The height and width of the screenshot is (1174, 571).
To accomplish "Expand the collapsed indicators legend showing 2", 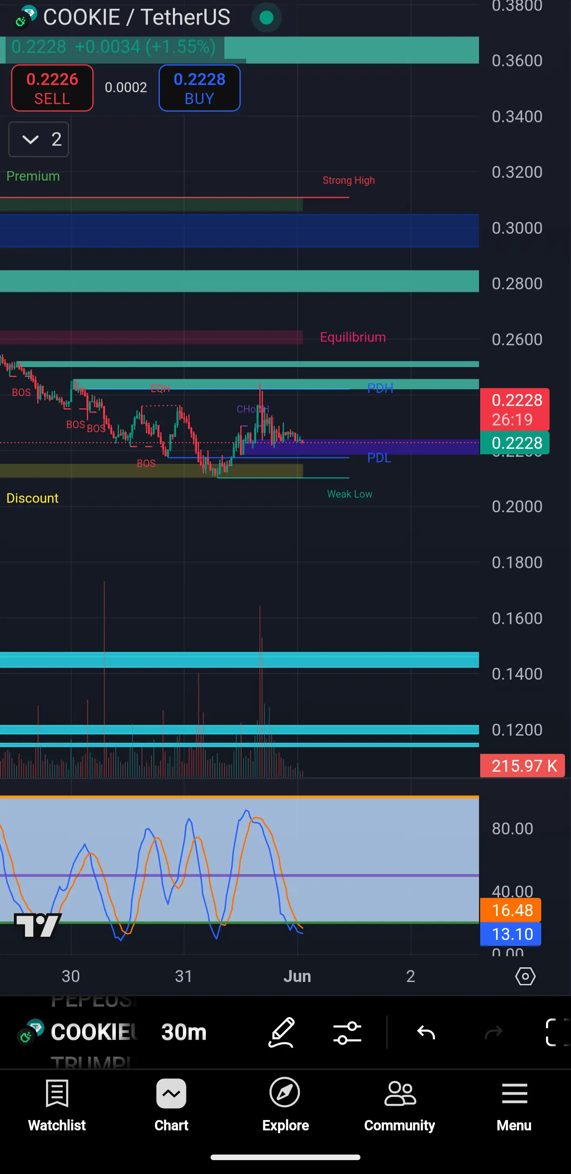I will pos(39,139).
